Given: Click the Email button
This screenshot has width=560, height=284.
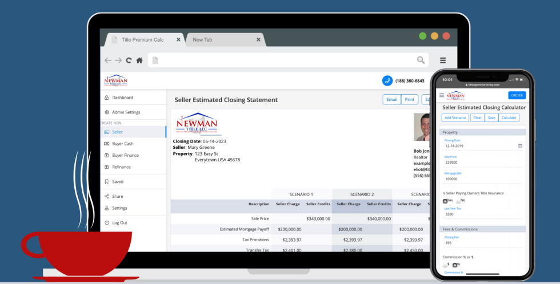Looking at the screenshot, I should [391, 100].
